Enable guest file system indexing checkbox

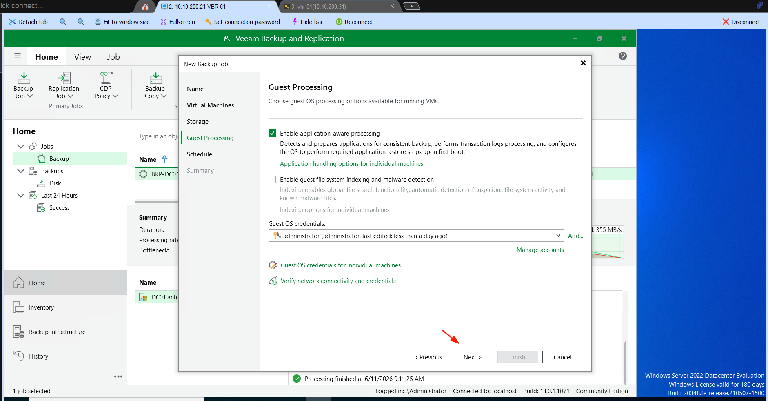click(x=272, y=179)
